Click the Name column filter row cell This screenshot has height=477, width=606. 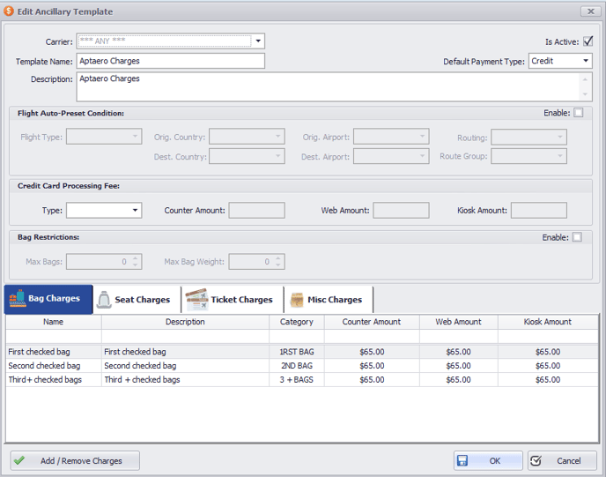coord(54,336)
